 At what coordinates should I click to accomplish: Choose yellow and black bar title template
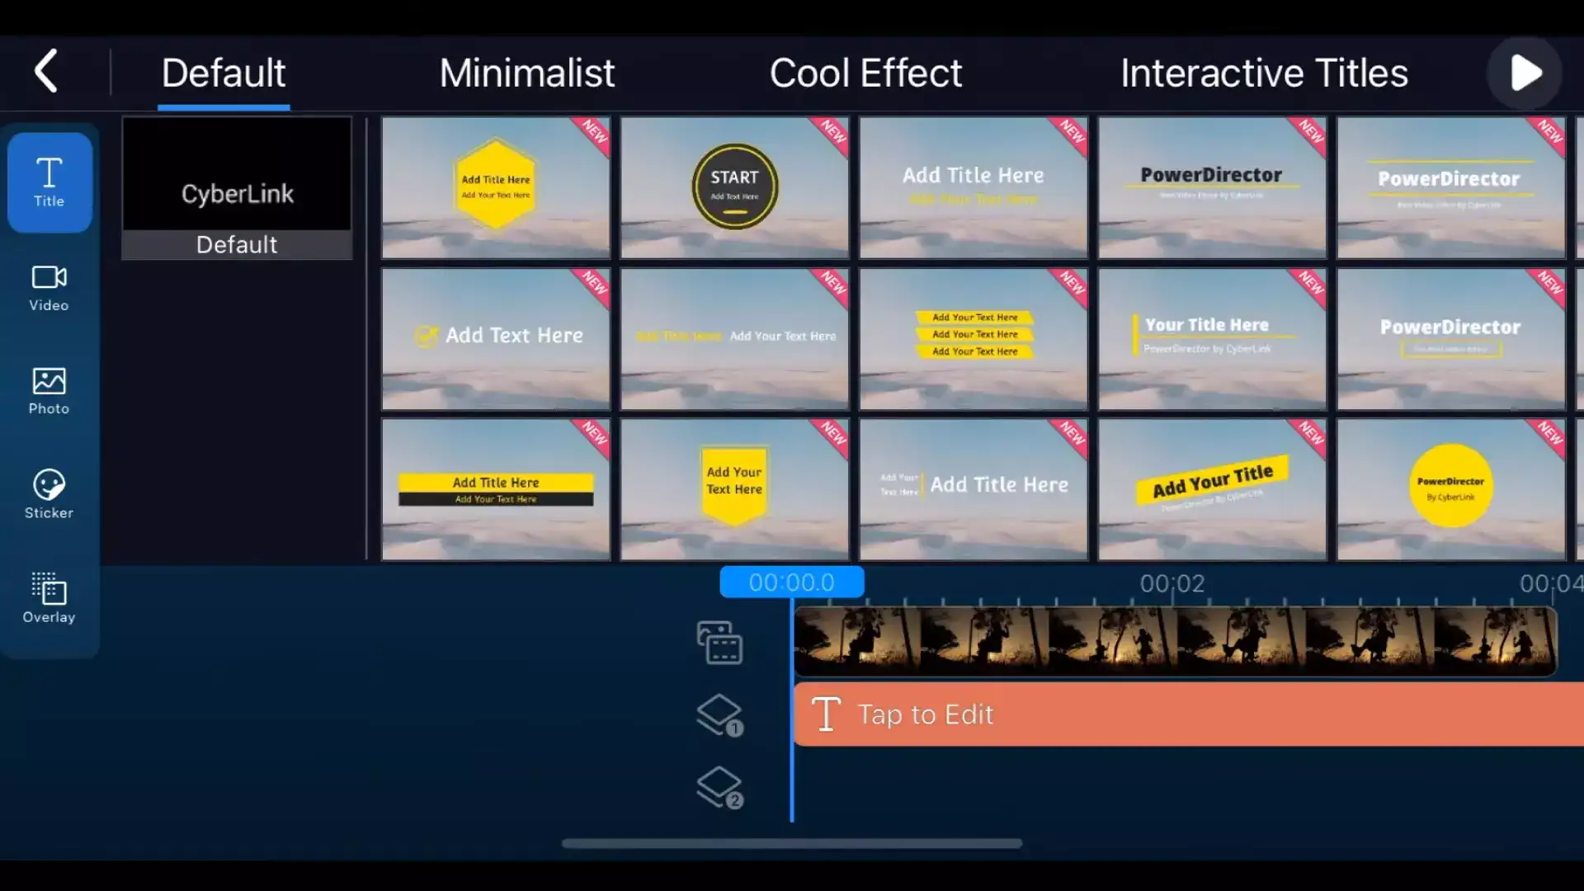click(496, 489)
